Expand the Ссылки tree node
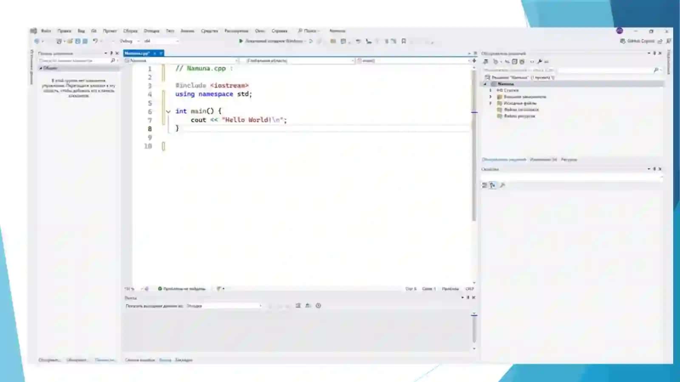Screen dimensions: 680x382 tap(490, 90)
